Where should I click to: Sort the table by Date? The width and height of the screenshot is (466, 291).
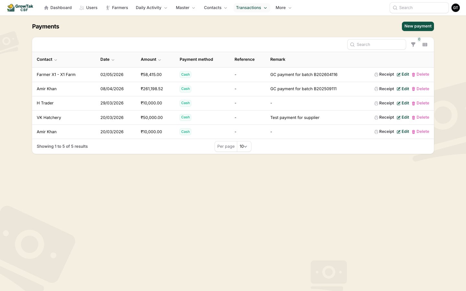coord(107,59)
